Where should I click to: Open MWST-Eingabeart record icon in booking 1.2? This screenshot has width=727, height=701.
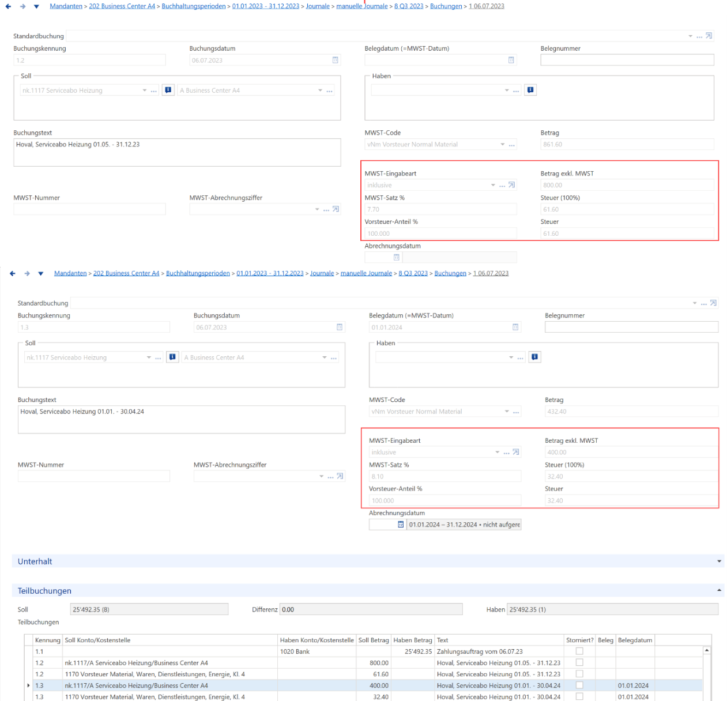511,185
